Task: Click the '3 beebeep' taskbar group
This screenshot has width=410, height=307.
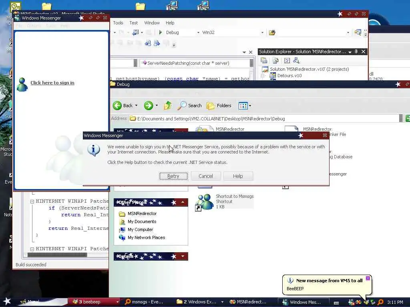Action: [94, 302]
